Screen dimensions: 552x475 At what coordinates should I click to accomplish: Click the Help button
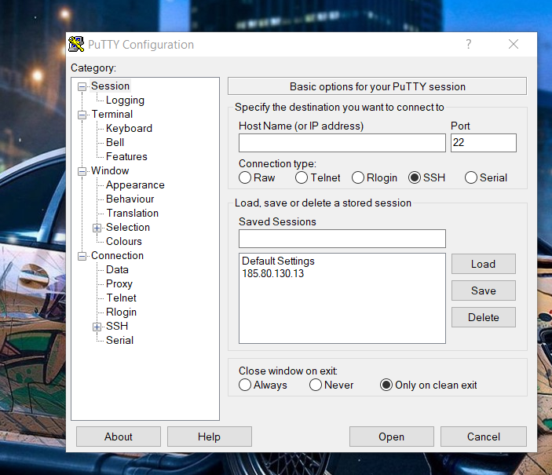click(209, 437)
